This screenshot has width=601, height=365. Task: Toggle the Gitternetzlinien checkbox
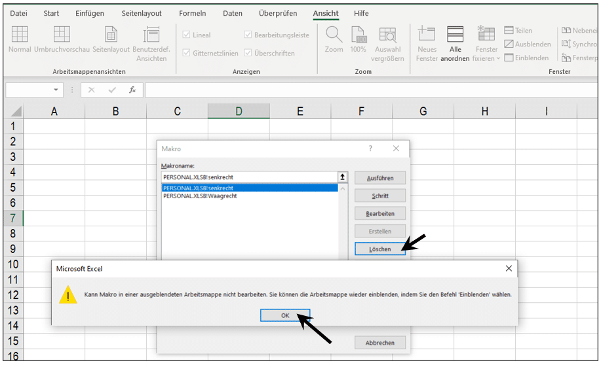click(187, 53)
